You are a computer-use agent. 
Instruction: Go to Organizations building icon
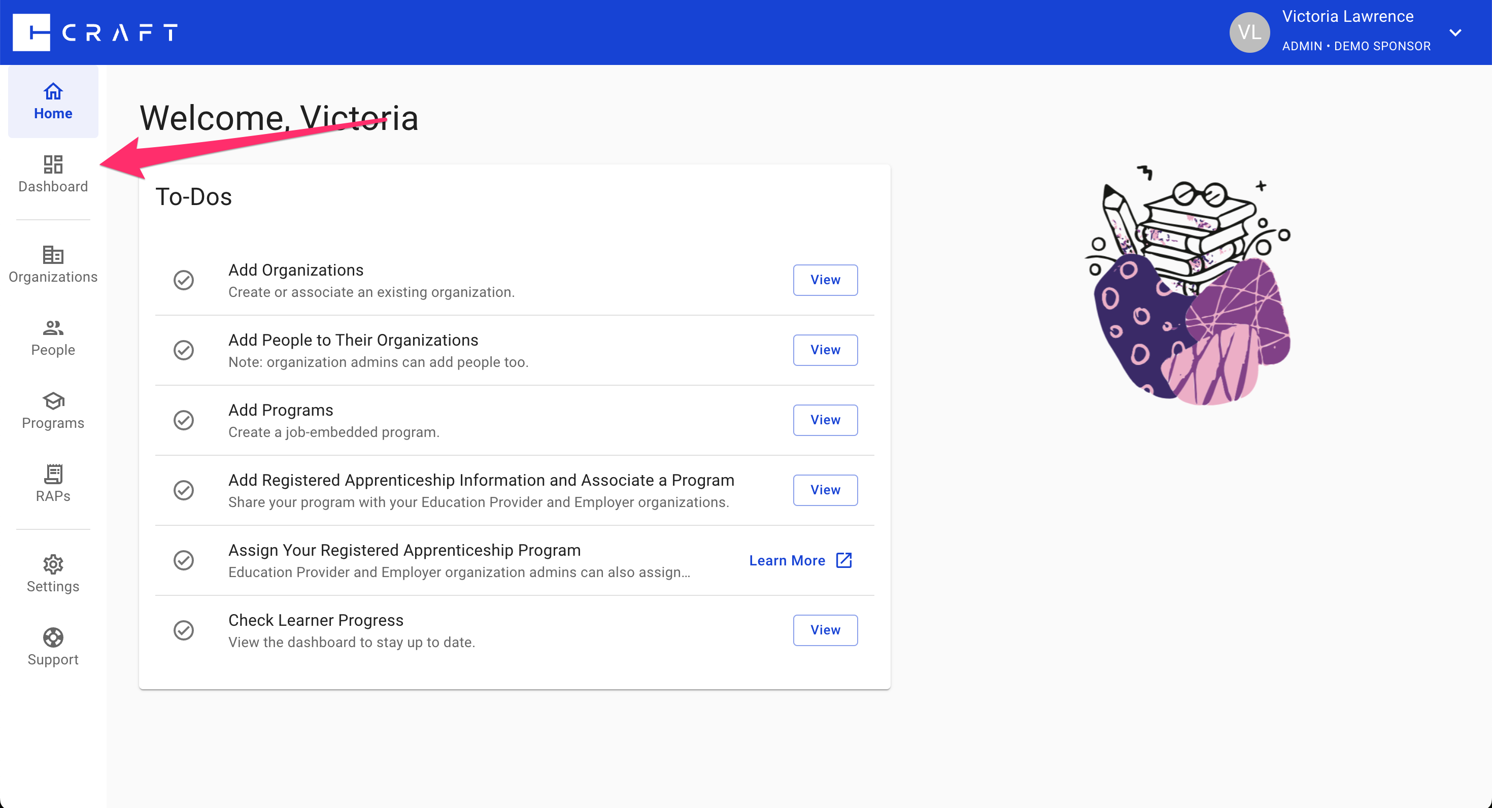53,255
